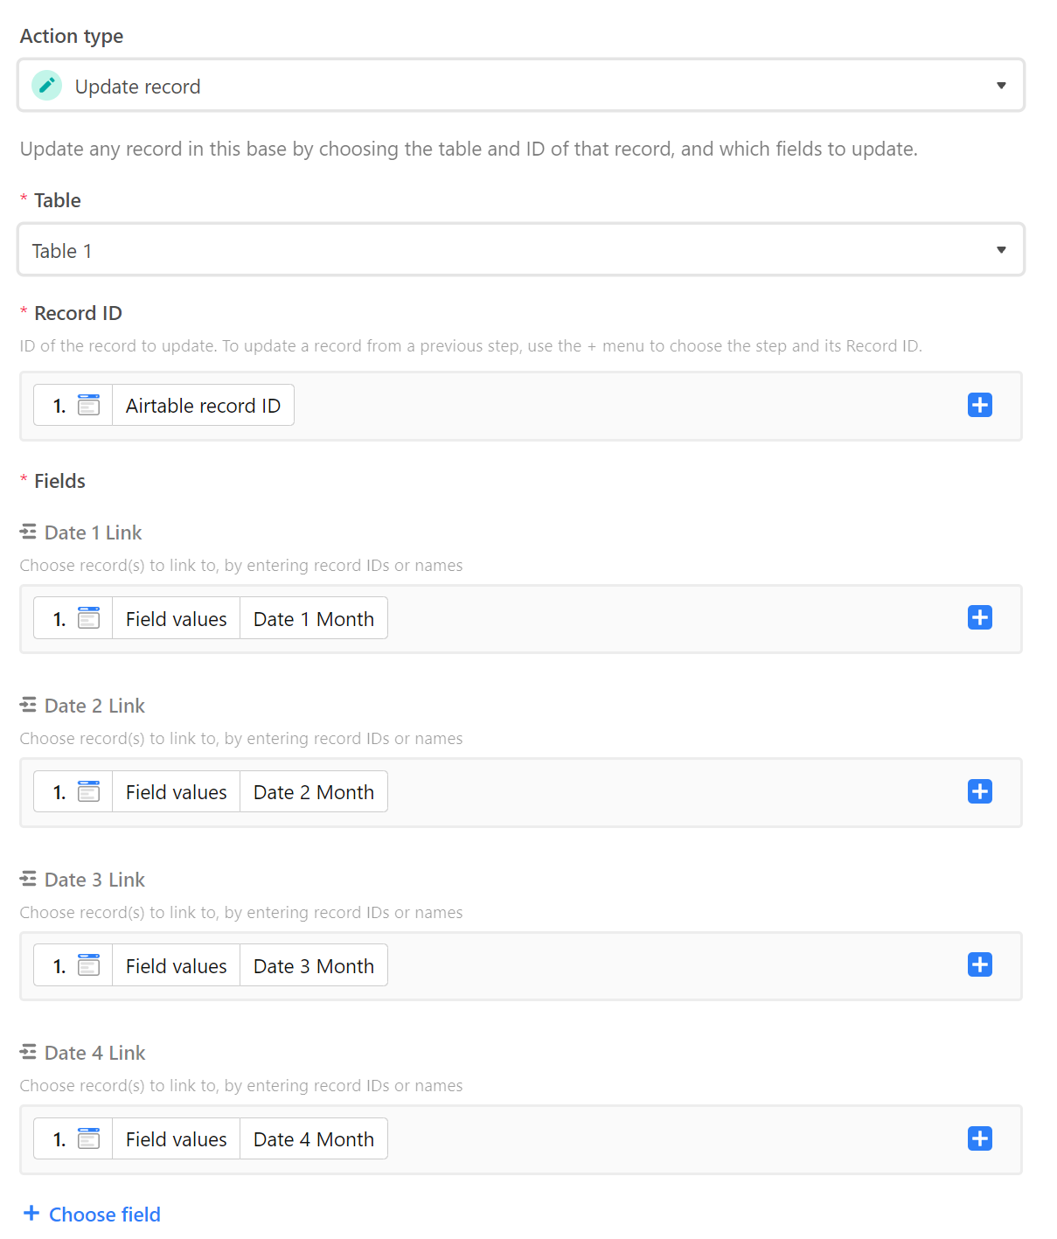
Task: Click the plus icon for Date 3 Link
Action: (980, 964)
